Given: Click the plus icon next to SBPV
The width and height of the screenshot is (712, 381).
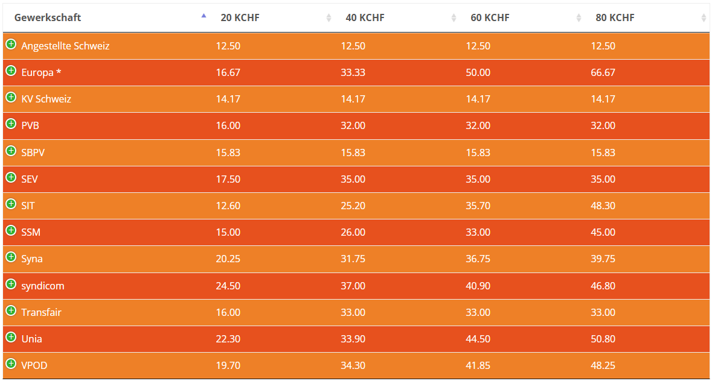Looking at the screenshot, I should [11, 151].
